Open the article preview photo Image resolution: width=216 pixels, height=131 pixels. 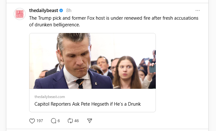[x=92, y=61]
